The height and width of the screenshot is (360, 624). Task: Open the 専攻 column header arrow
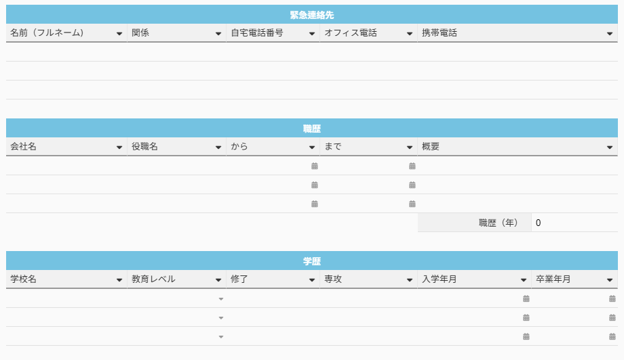point(410,279)
